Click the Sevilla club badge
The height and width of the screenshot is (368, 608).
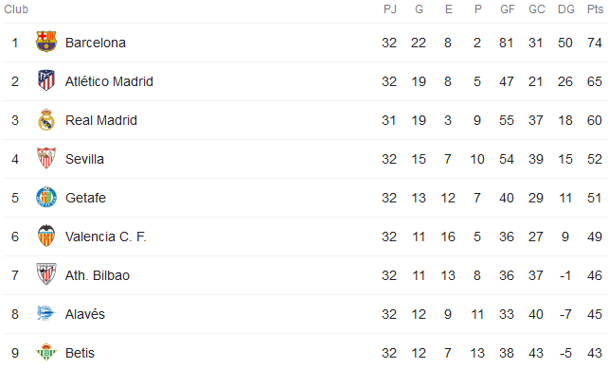point(46,158)
